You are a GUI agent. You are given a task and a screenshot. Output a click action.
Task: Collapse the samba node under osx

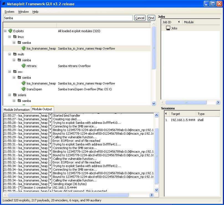coord(14,77)
